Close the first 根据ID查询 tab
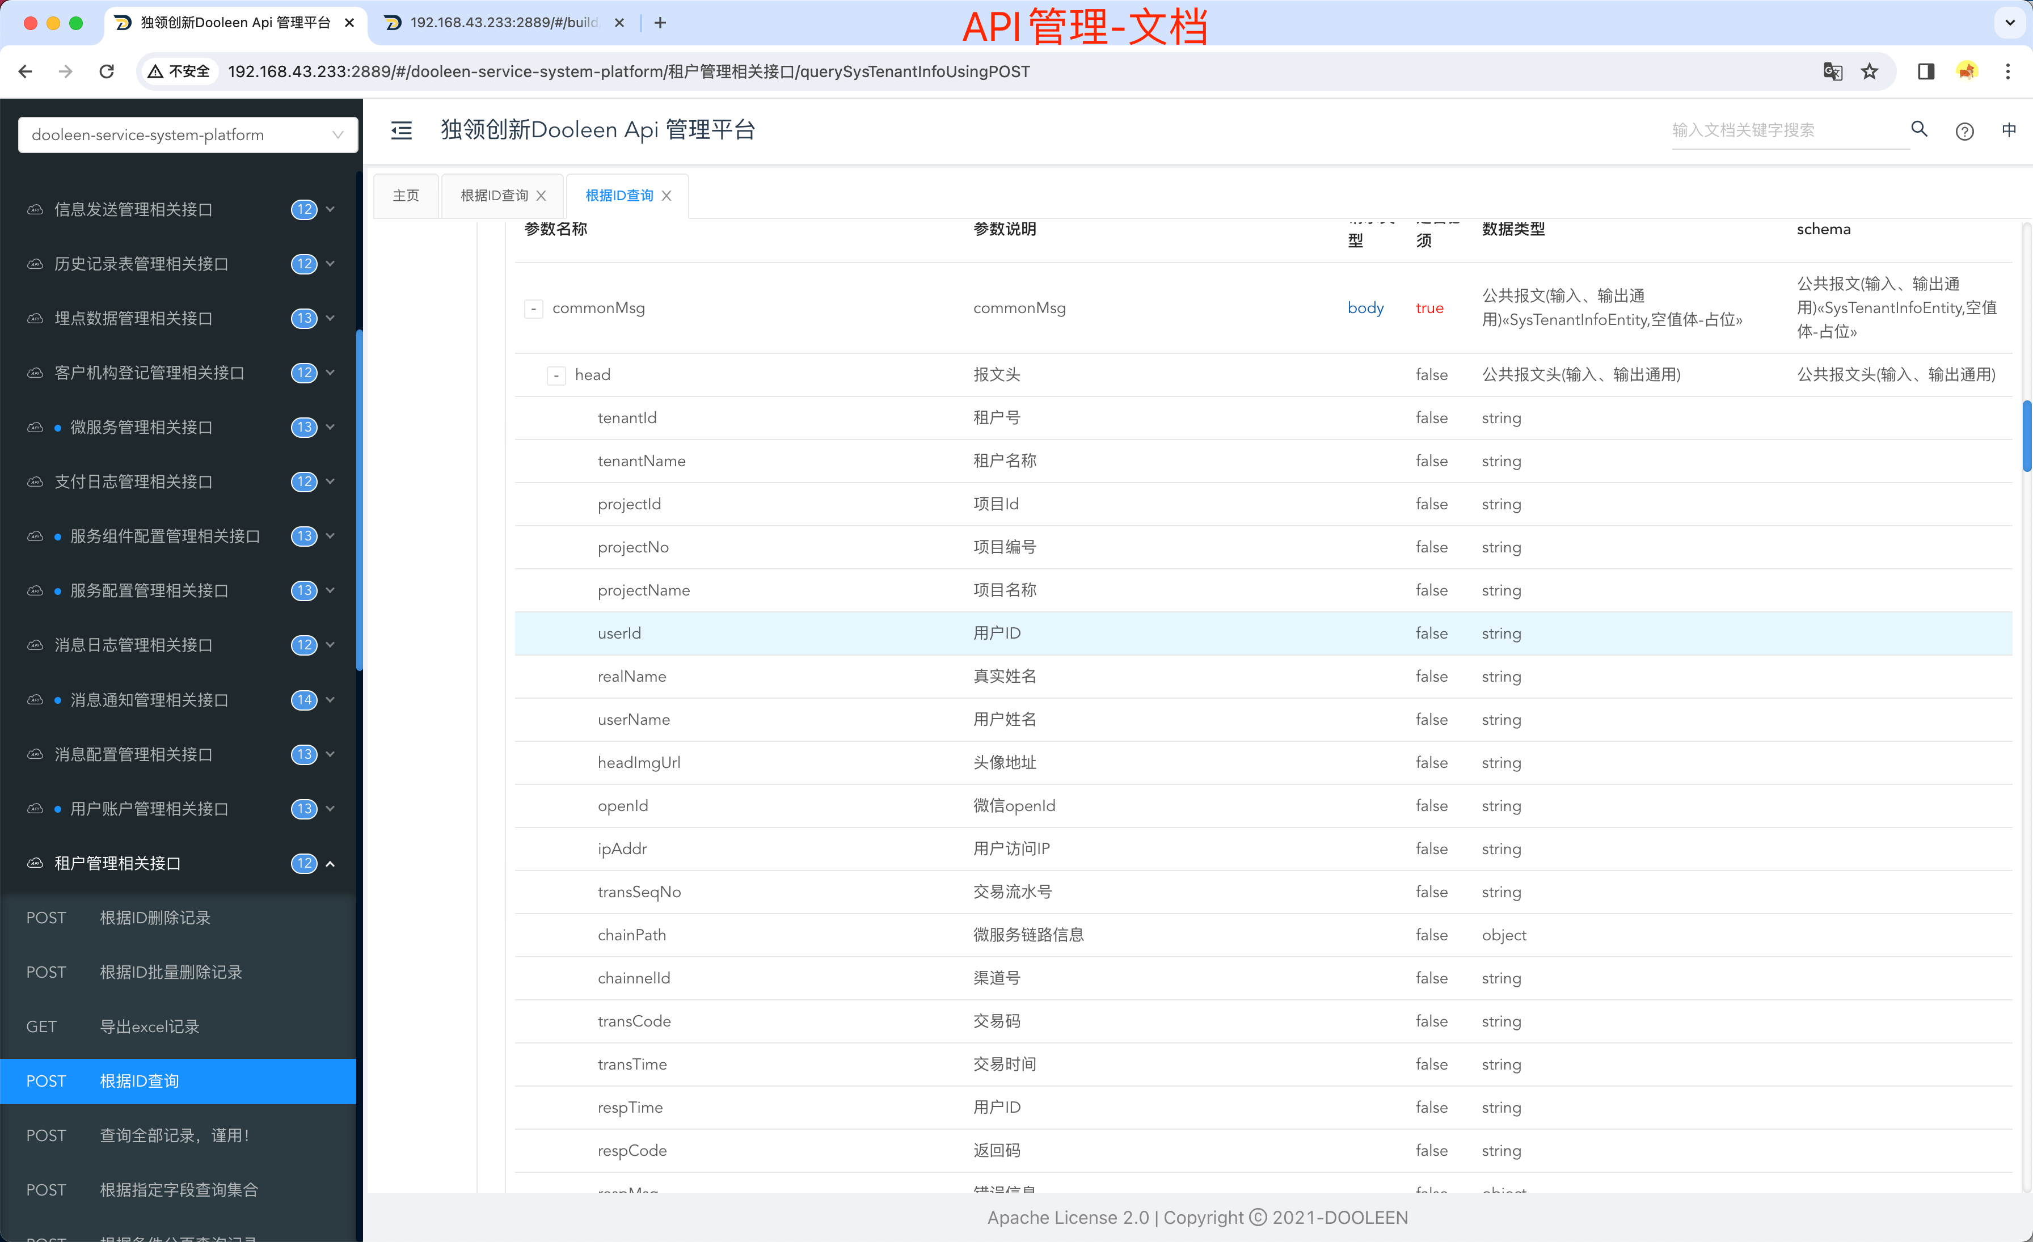The image size is (2033, 1242). point(541,196)
